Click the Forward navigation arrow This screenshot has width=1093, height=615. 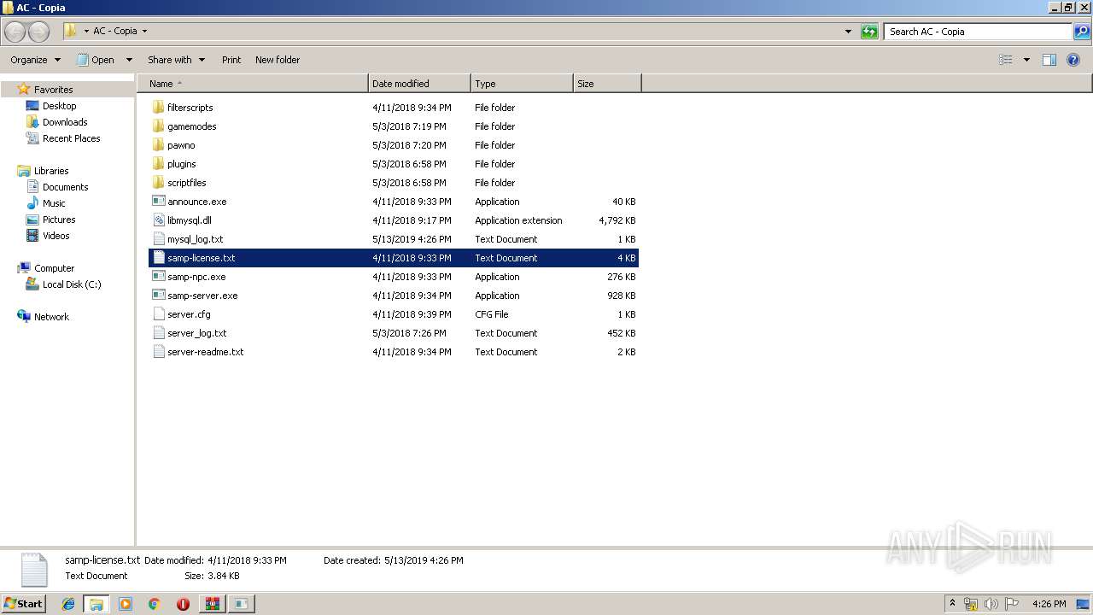(39, 32)
